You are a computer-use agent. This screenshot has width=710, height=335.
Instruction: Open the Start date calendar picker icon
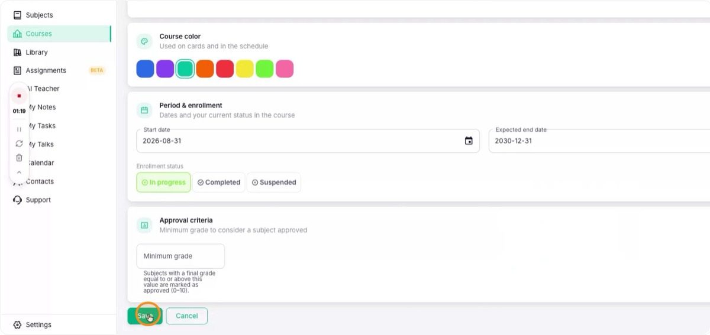(x=469, y=141)
